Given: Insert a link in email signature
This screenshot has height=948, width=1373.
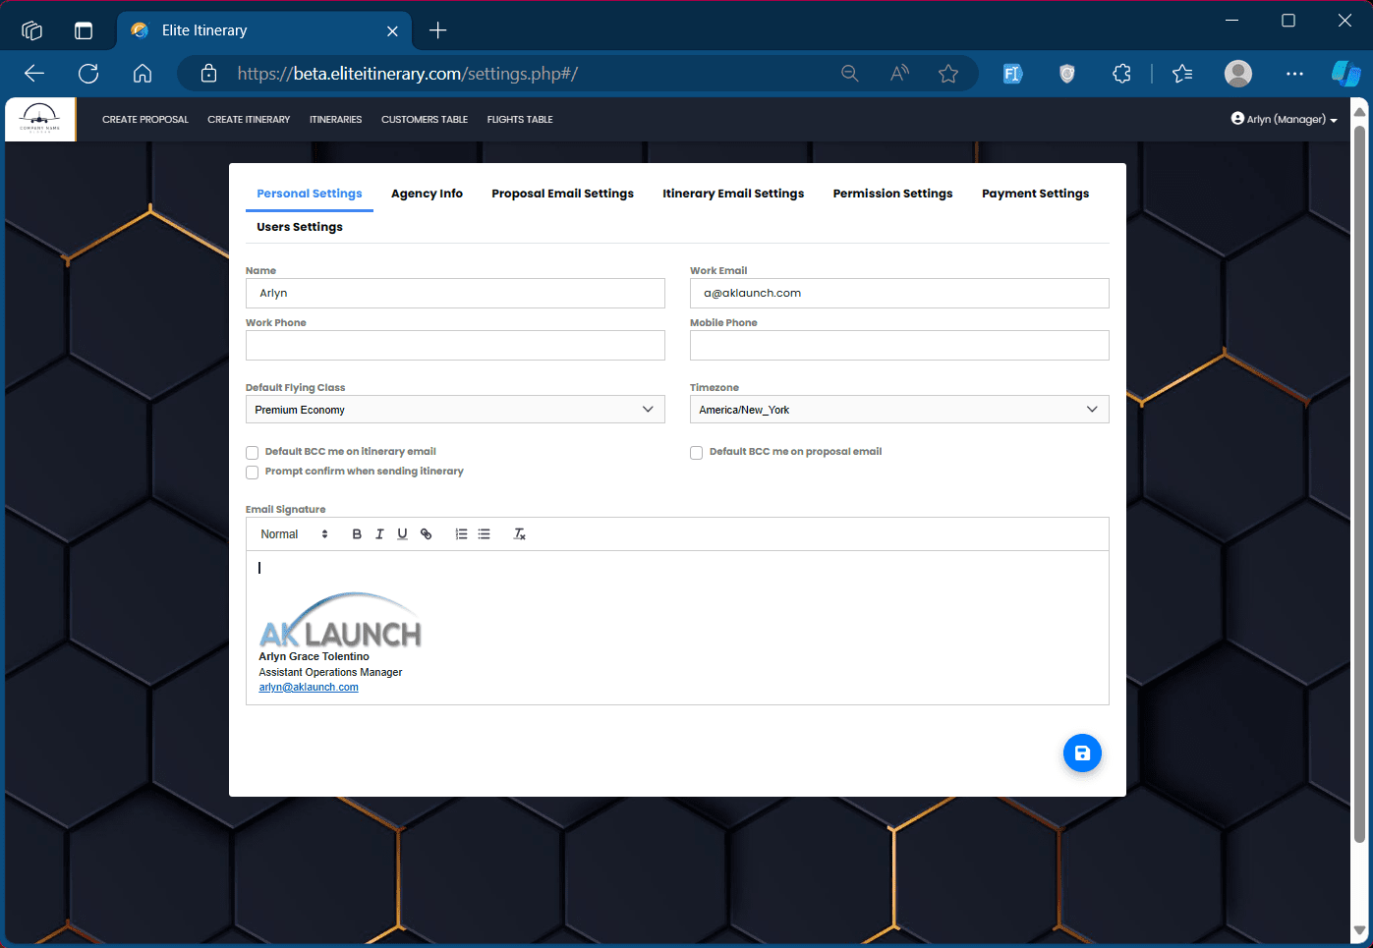Looking at the screenshot, I should pos(426,534).
